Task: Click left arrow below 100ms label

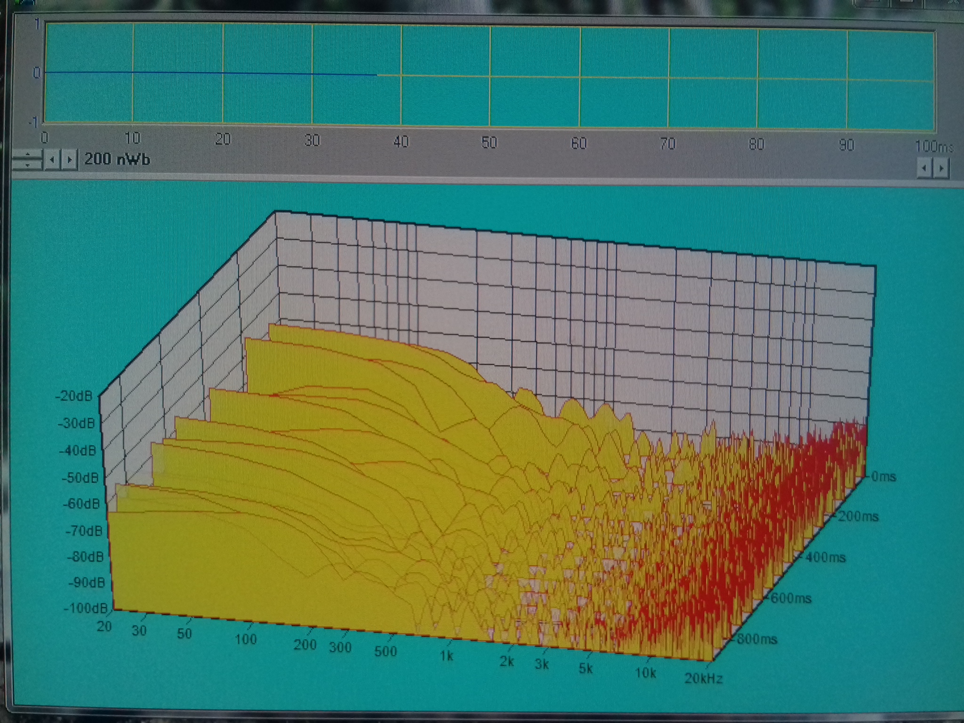Action: [x=924, y=168]
